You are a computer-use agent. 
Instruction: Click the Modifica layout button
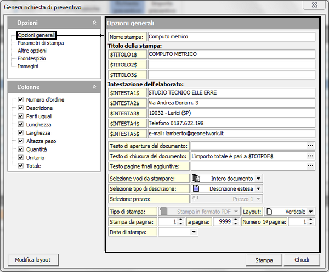click(x=33, y=260)
